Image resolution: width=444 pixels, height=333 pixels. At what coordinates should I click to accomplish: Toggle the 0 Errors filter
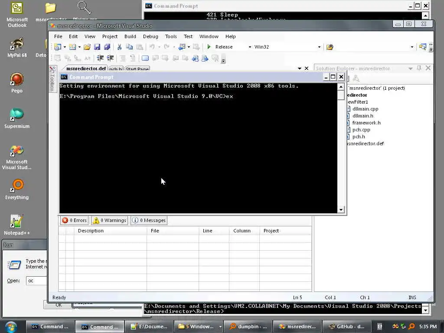tap(74, 220)
